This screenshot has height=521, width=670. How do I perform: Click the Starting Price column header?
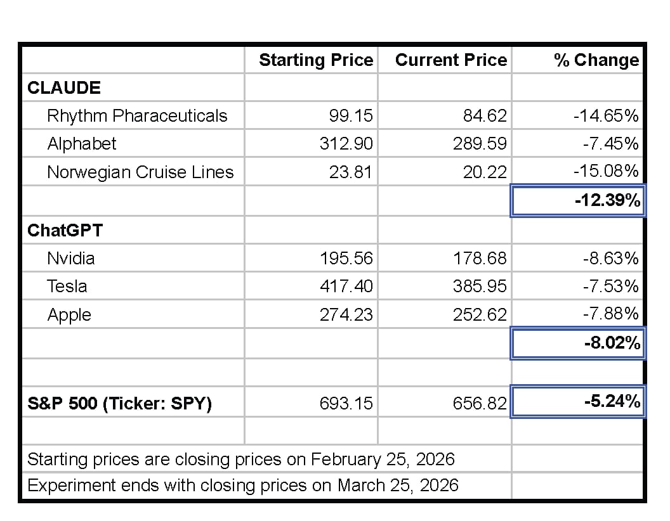[x=316, y=60]
